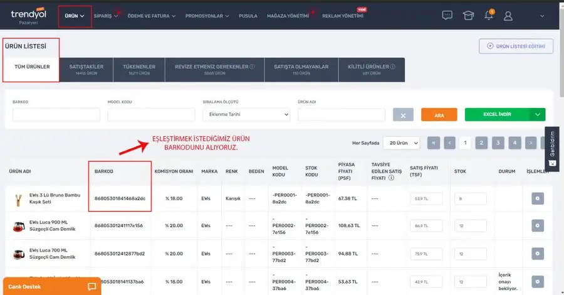The image size is (564, 295).
Task: Focus the ÜRÜN ADI search input field
Action: (342, 114)
